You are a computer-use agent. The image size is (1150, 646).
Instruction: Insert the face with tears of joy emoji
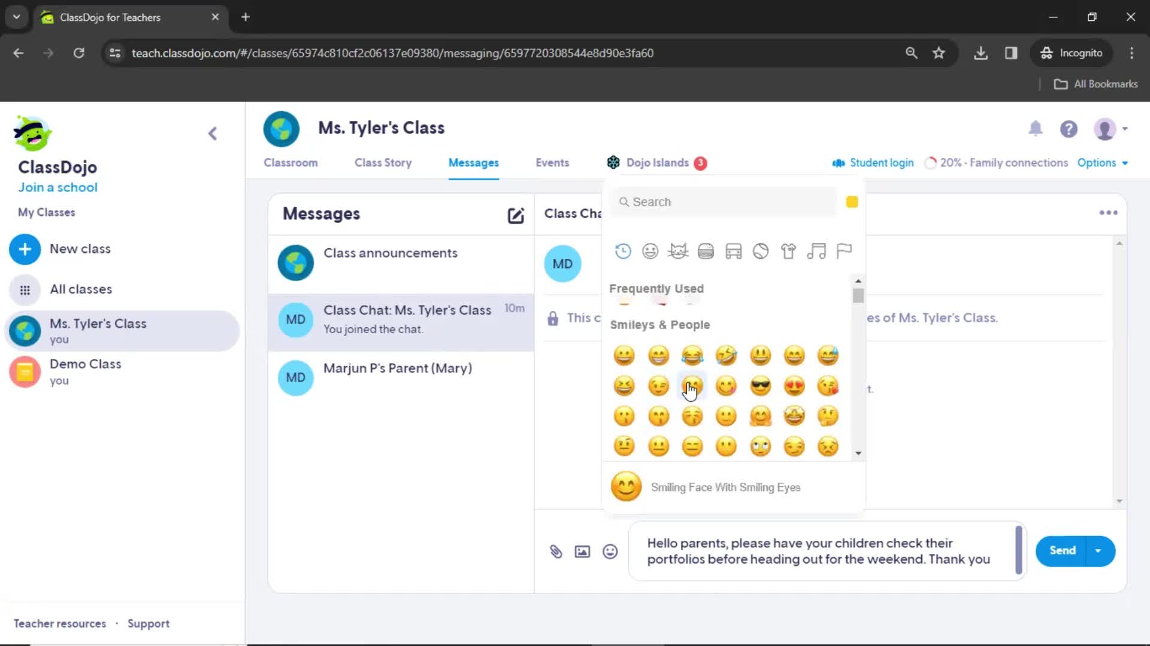pos(692,355)
